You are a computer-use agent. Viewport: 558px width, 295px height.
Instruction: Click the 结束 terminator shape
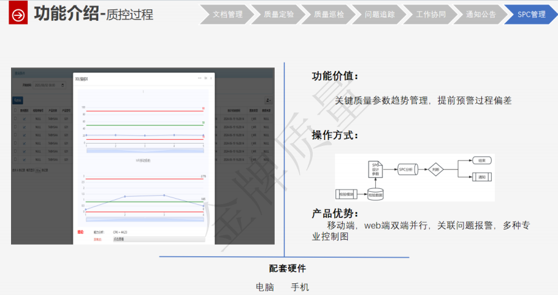[481, 161]
